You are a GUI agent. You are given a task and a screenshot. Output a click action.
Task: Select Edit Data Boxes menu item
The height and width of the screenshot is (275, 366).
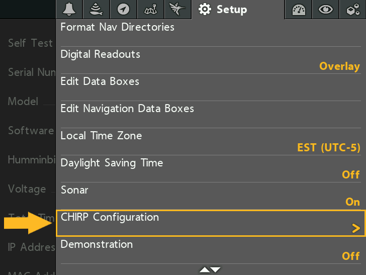coord(211,87)
